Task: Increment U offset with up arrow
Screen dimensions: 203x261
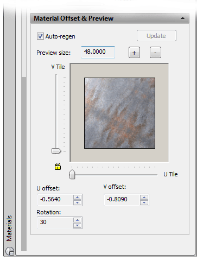Action: pyautogui.click(x=78, y=198)
